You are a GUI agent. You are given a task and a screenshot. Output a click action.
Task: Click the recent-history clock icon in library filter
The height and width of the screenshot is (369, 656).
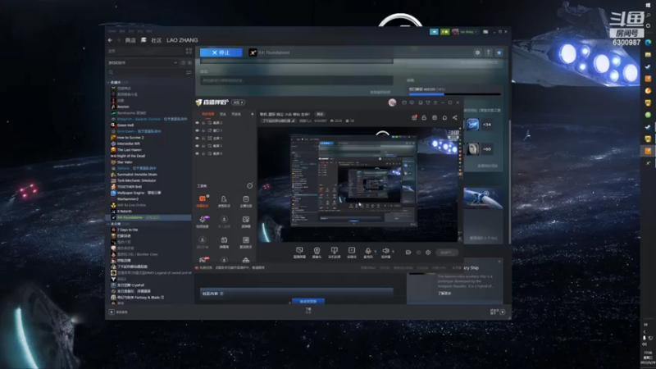point(183,63)
